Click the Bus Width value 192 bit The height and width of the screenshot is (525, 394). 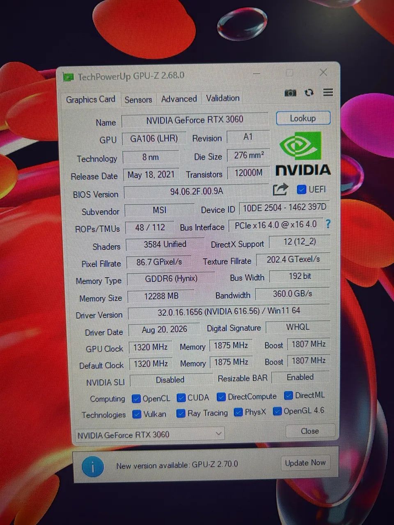tap(300, 276)
